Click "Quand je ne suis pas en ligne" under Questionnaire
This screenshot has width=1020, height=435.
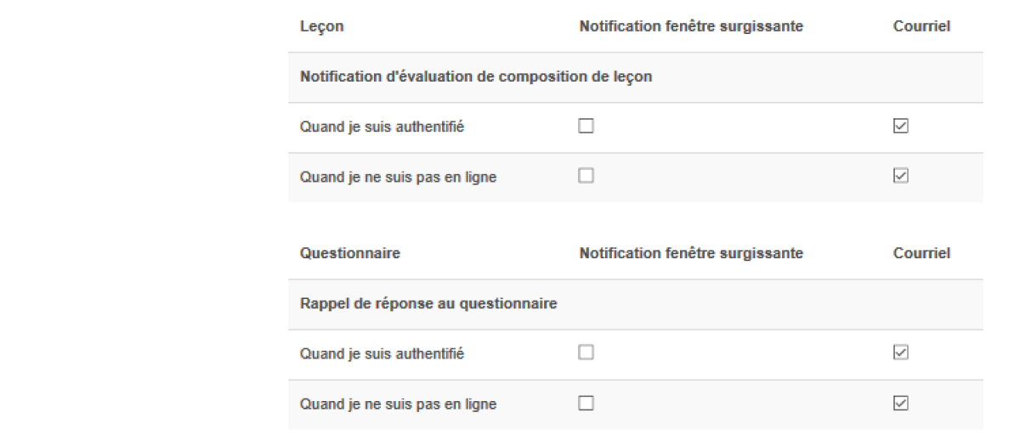pyautogui.click(x=398, y=404)
